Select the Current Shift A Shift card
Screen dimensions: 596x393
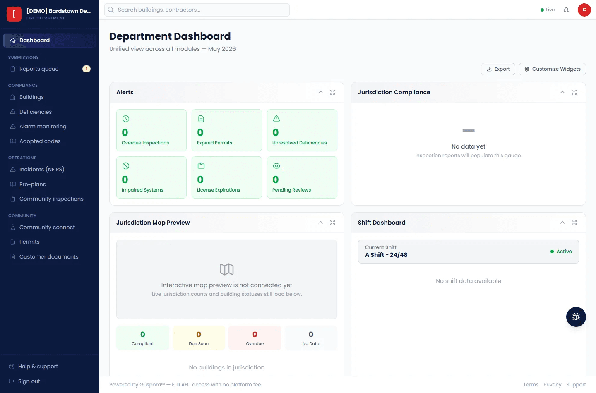click(x=469, y=252)
